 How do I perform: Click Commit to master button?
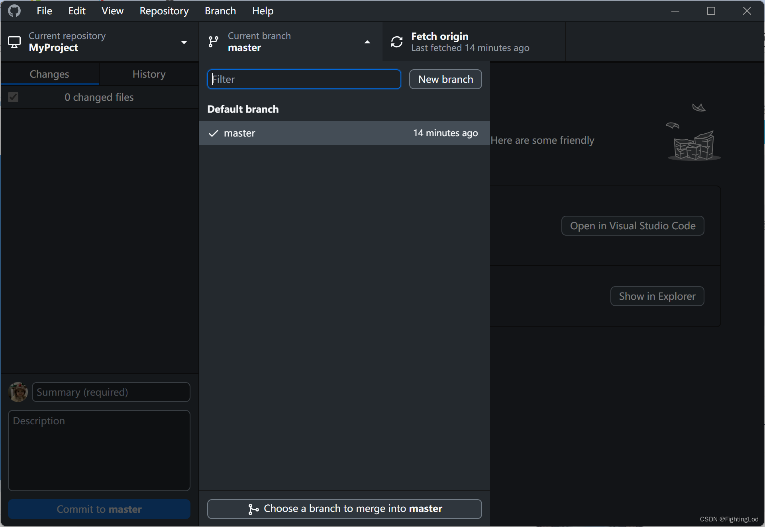(x=99, y=509)
